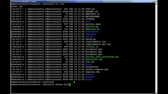
Task: Select requirements.dev.txt file name
Action: 98,44
